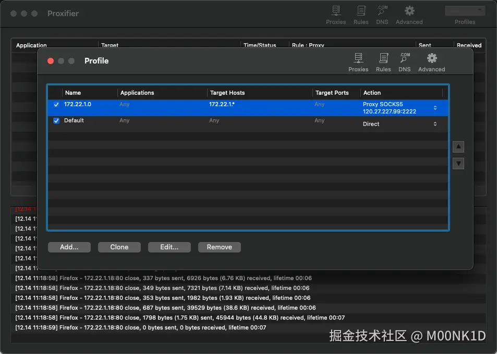Select log line with 39529 bytes received

click(165, 308)
